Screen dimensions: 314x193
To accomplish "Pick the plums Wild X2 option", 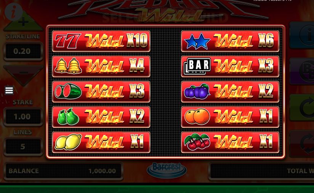I will (230, 92).
